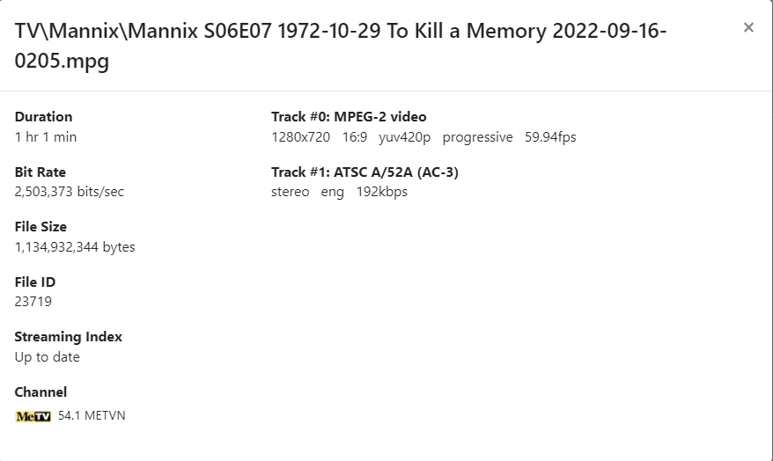The image size is (773, 461).
Task: Click the 1,134,932,344 bytes value
Action: click(x=75, y=247)
